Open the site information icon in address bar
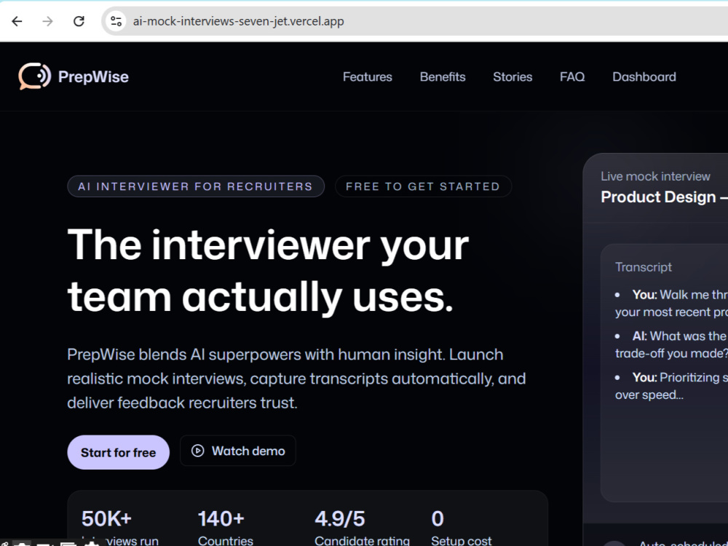Screen dimensions: 728x546 [116, 21]
